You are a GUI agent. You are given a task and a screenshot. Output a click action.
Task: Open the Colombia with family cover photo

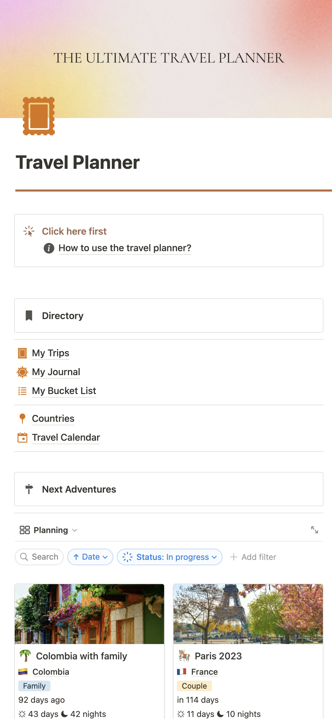(x=89, y=614)
